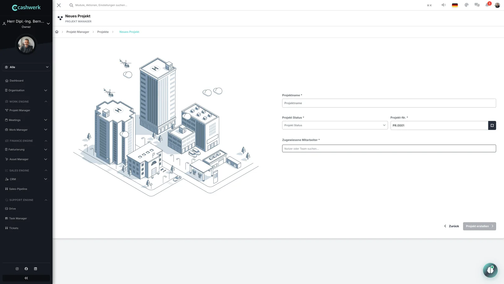
Task: Click the Neues Projekt header module icon
Action: [x=60, y=18]
